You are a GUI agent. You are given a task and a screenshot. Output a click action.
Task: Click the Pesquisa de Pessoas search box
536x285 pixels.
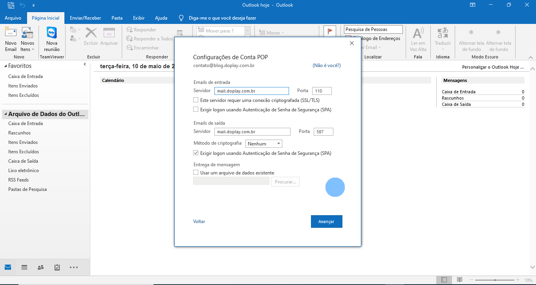[x=373, y=29]
